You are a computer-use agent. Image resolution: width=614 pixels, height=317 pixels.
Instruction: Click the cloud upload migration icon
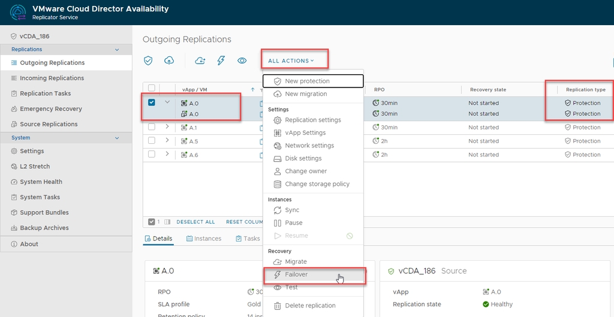[x=169, y=61]
